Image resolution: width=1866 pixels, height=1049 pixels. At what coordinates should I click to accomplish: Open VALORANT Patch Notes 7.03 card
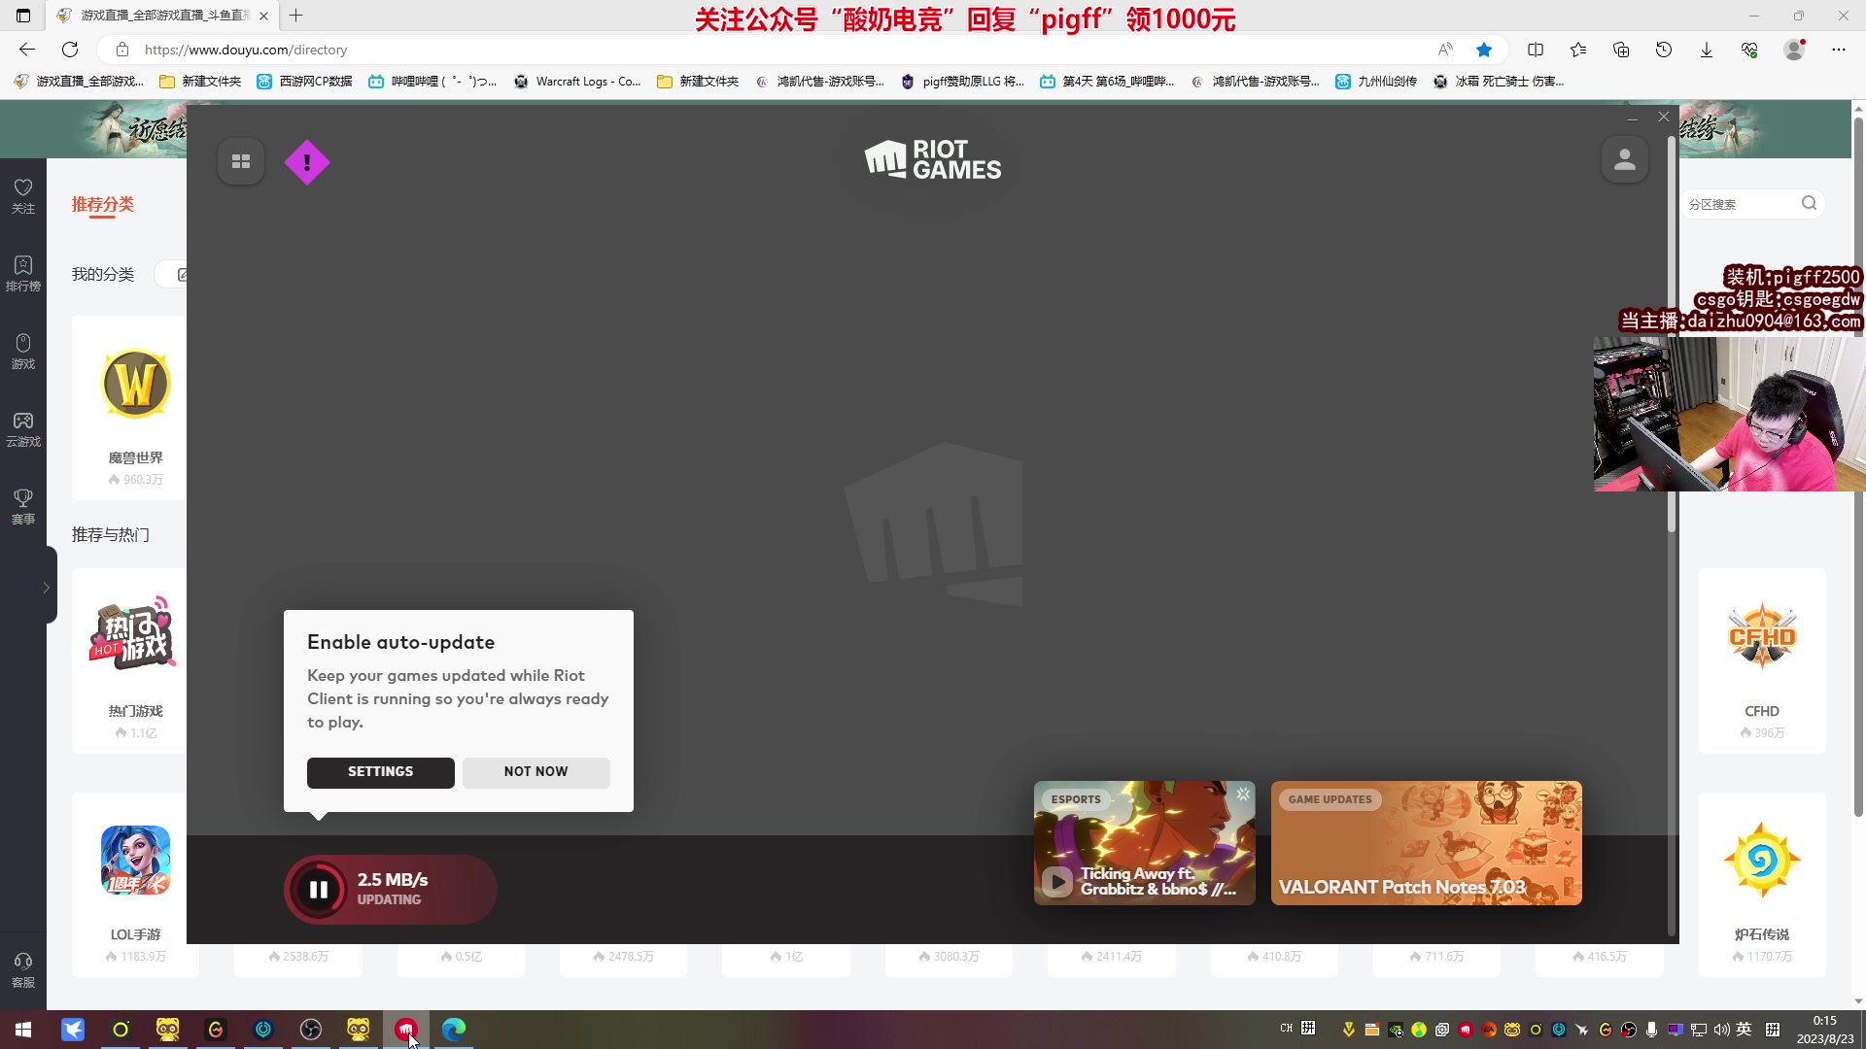click(x=1427, y=843)
